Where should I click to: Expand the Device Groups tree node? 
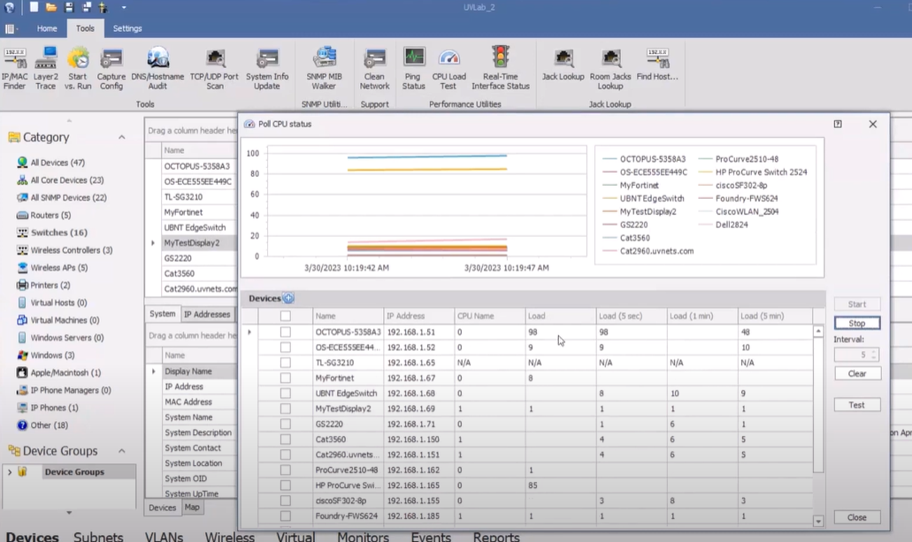click(x=10, y=471)
